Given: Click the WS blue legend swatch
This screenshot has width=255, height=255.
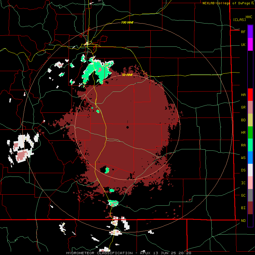Looking at the screenshot, I should 250,158.
